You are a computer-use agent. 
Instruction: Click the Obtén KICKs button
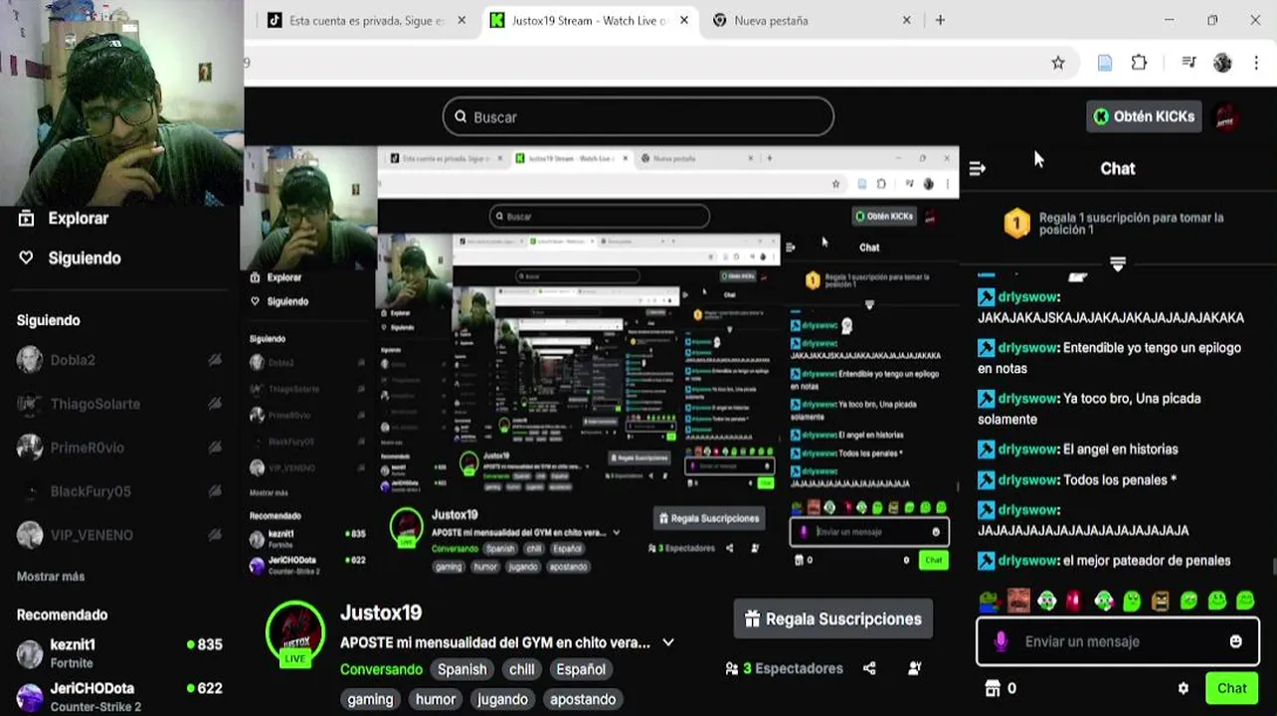(1144, 116)
